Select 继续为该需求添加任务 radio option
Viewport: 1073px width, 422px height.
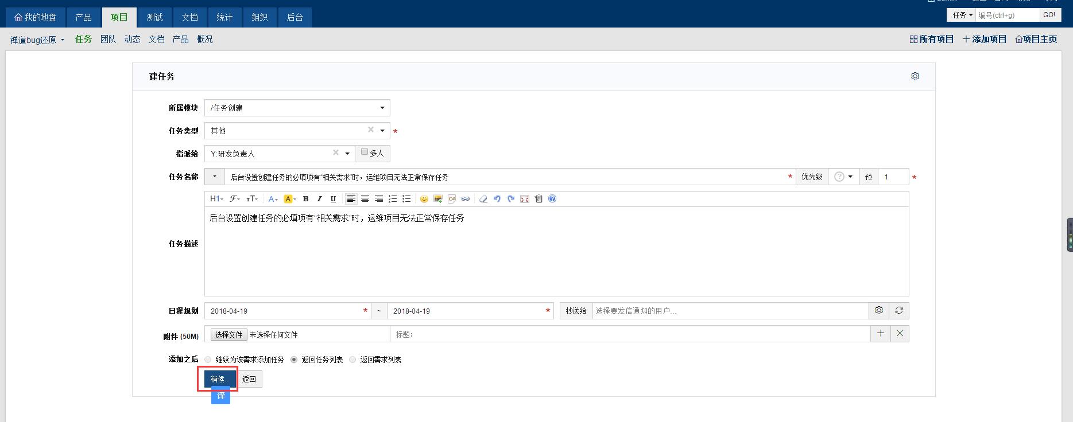(208, 360)
